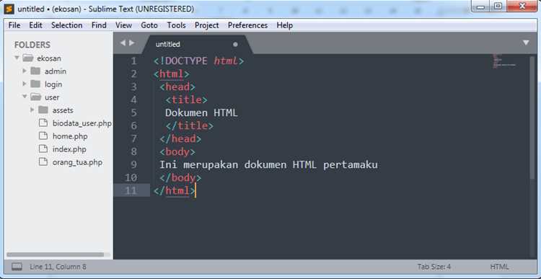This screenshot has width=541, height=279.
Task: Click the sidebar horizontal scrollbar
Action: click(56, 254)
